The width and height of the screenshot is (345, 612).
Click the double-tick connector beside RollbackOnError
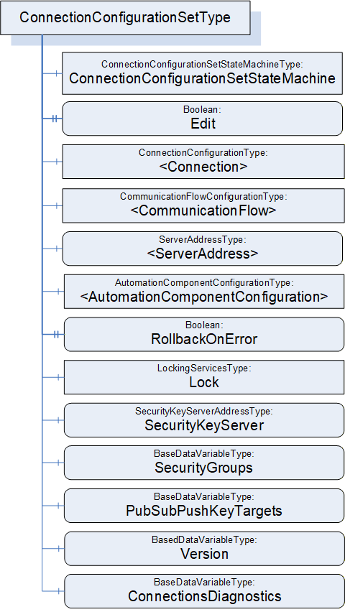click(x=56, y=334)
